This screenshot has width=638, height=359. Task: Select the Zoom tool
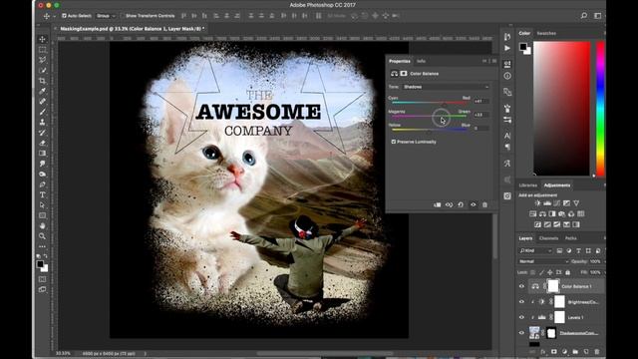[42, 236]
